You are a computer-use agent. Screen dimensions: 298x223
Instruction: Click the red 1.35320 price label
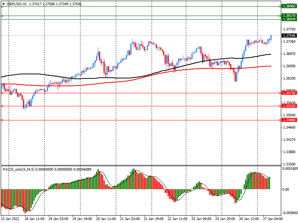click(289, 106)
